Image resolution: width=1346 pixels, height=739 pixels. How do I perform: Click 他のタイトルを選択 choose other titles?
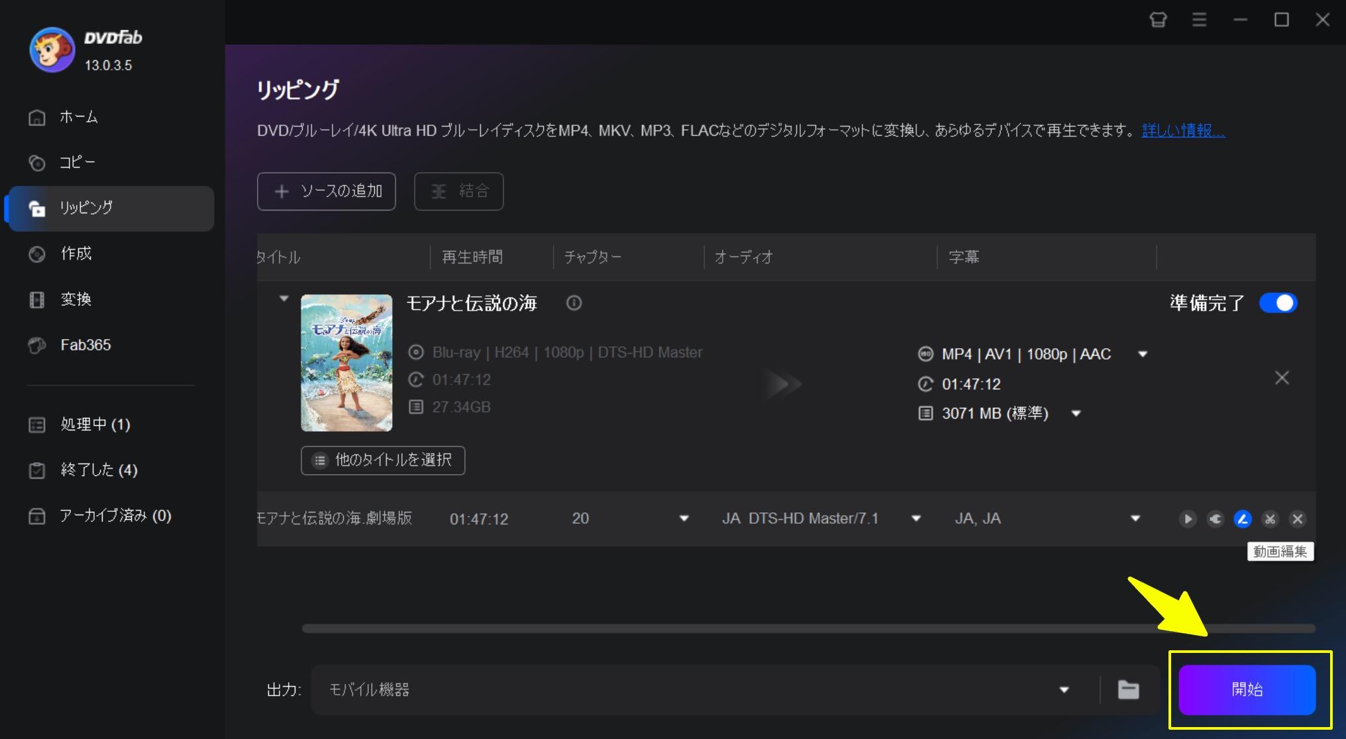[x=383, y=460]
